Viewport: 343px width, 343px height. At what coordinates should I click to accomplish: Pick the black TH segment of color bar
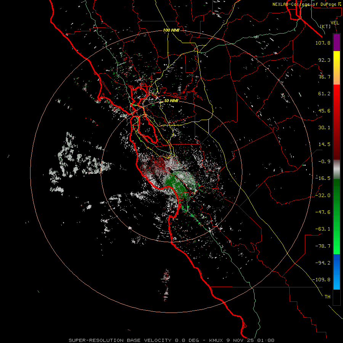click(x=337, y=297)
